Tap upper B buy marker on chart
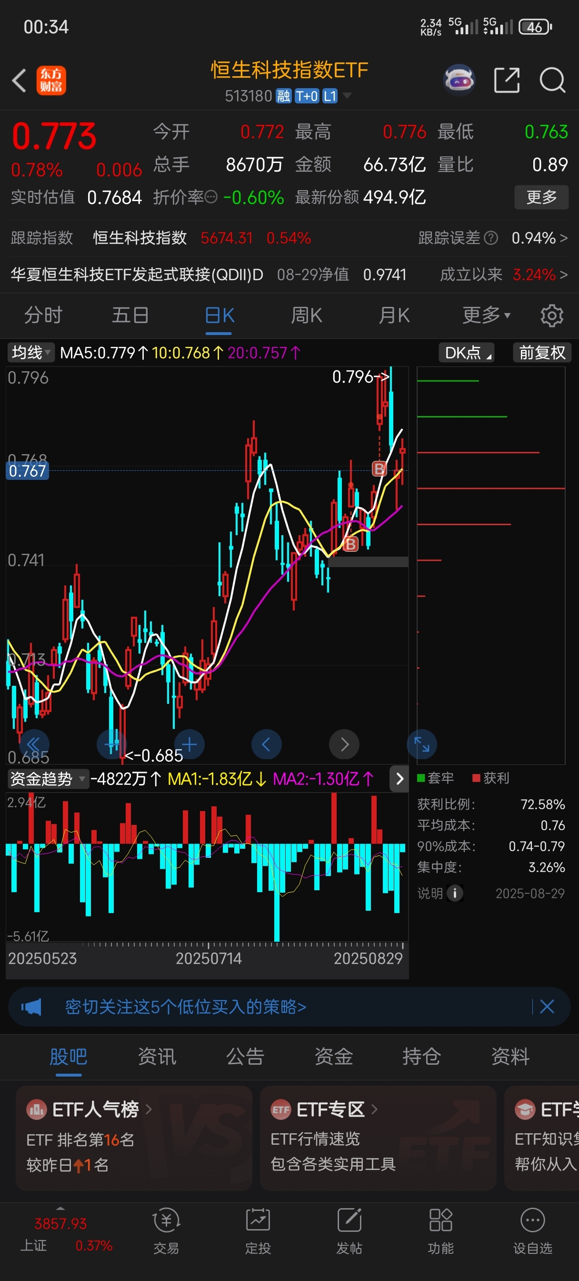The width and height of the screenshot is (579, 1281). [379, 468]
